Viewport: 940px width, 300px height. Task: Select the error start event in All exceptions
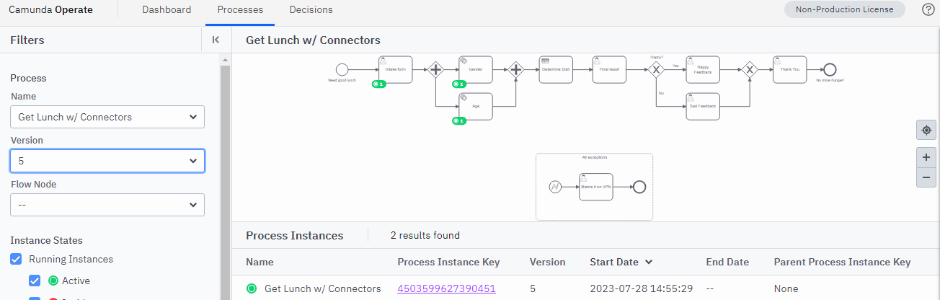pyautogui.click(x=556, y=186)
